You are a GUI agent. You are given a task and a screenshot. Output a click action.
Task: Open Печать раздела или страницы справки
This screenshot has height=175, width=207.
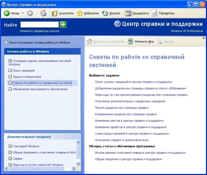point(122,108)
